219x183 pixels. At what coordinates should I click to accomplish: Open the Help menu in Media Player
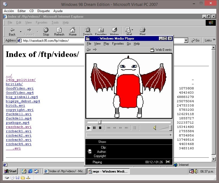pyautogui.click(x=137, y=44)
